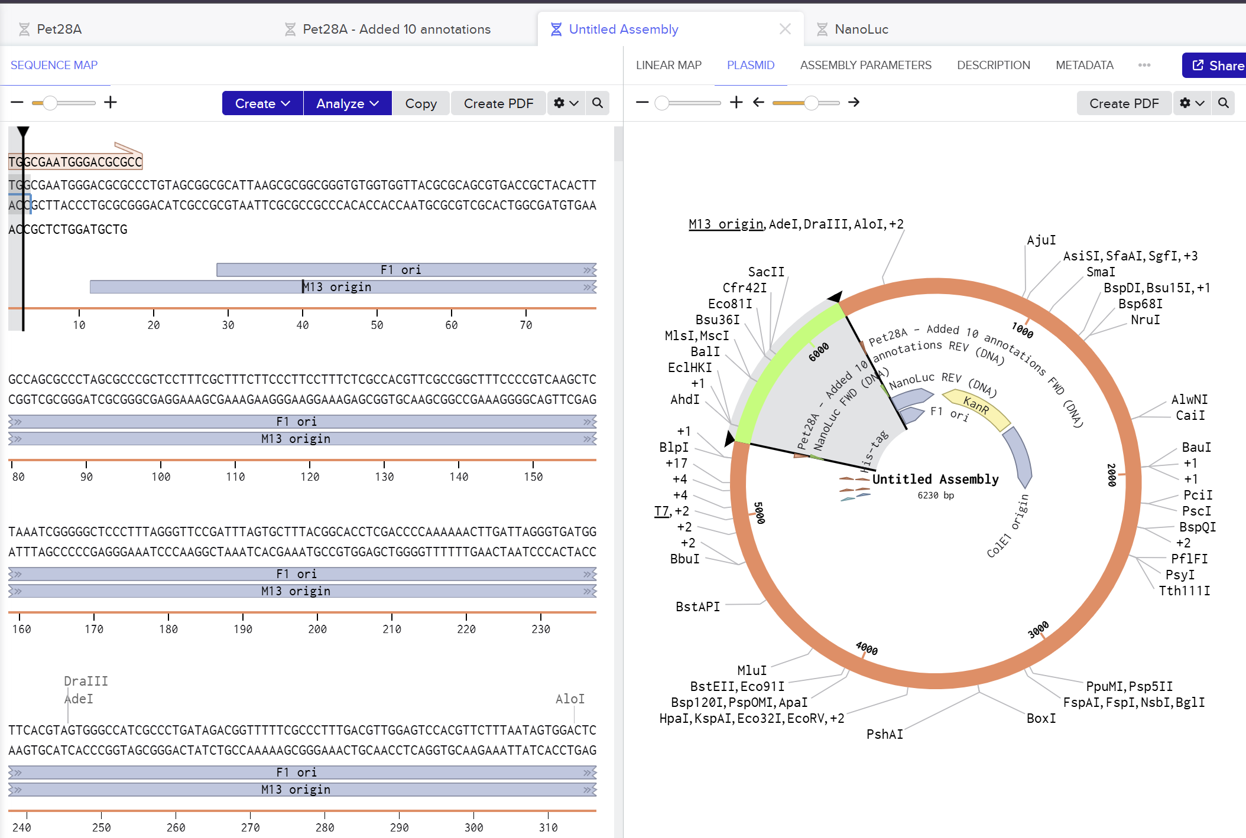Switch to Linear Map view
This screenshot has height=838, width=1246.
[x=669, y=65]
